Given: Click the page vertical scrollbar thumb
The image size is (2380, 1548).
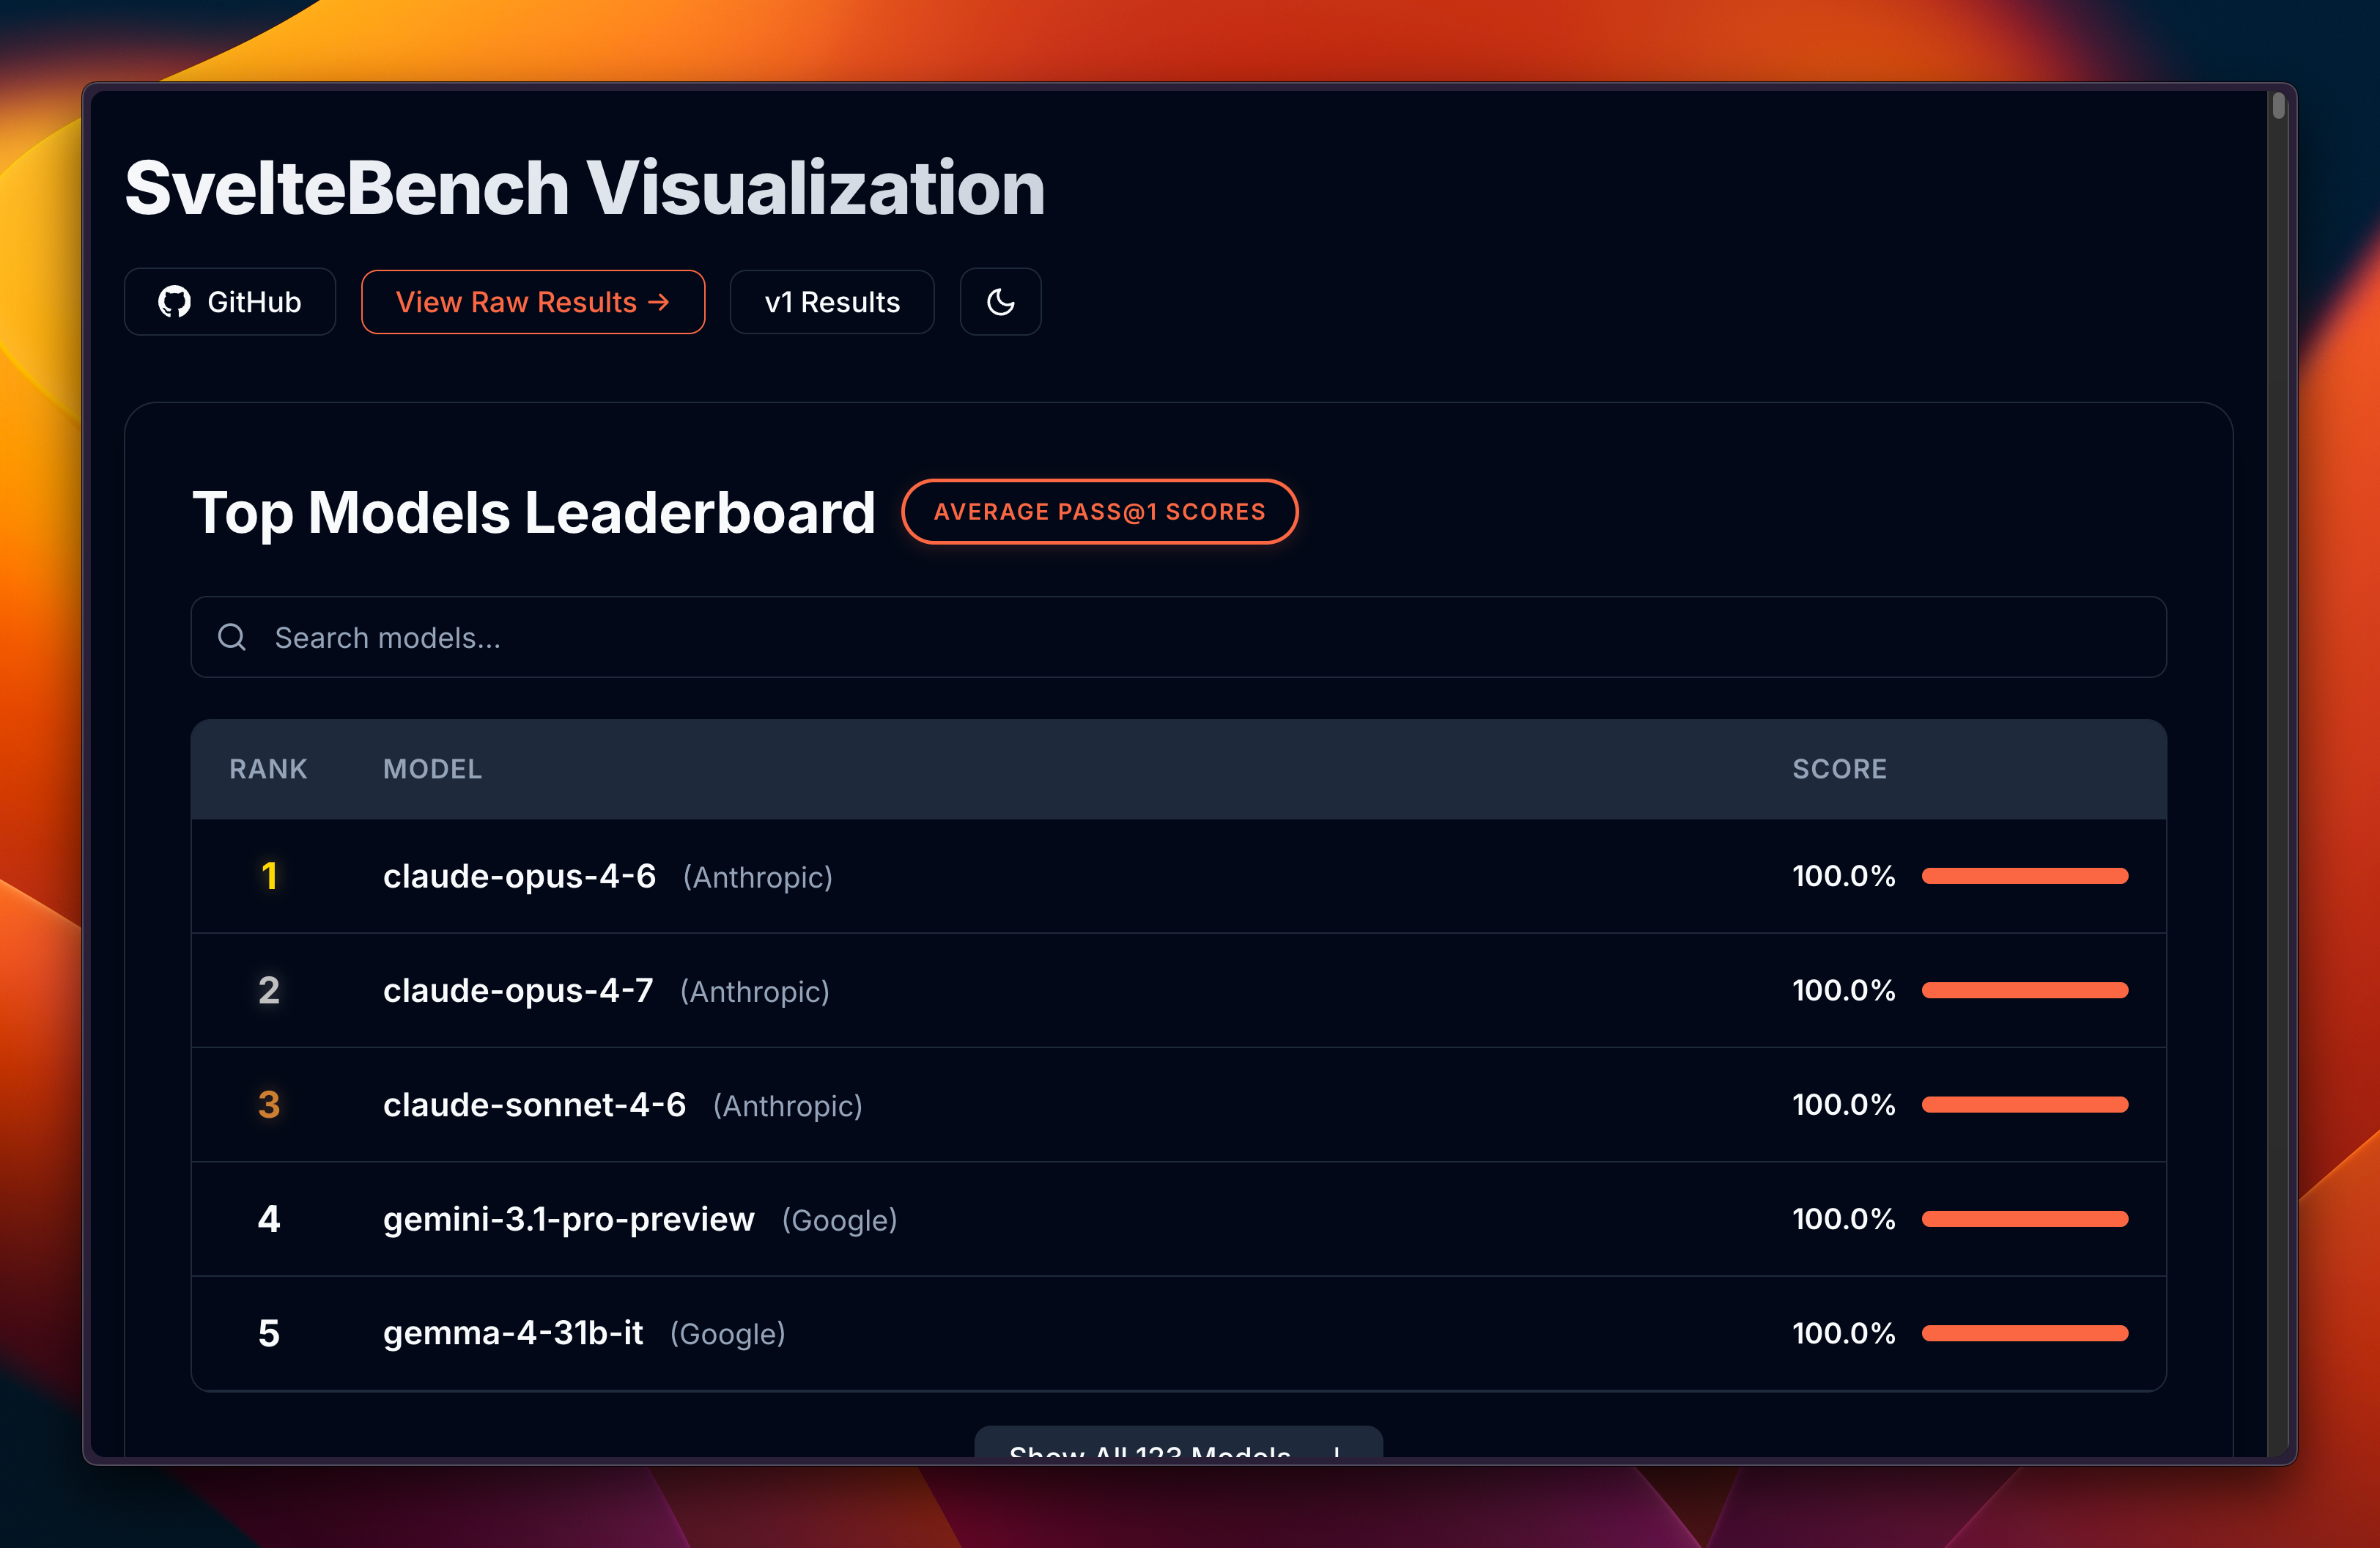Looking at the screenshot, I should 2278,105.
